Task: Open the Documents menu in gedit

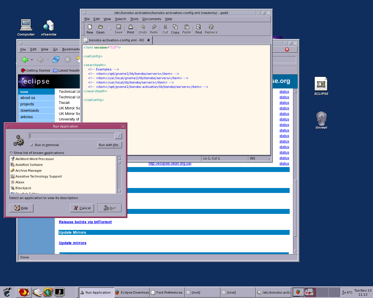Action: tap(152, 19)
